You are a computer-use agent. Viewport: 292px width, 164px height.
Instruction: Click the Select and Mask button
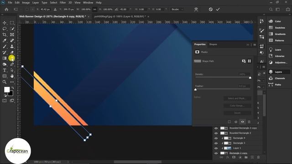237,98
